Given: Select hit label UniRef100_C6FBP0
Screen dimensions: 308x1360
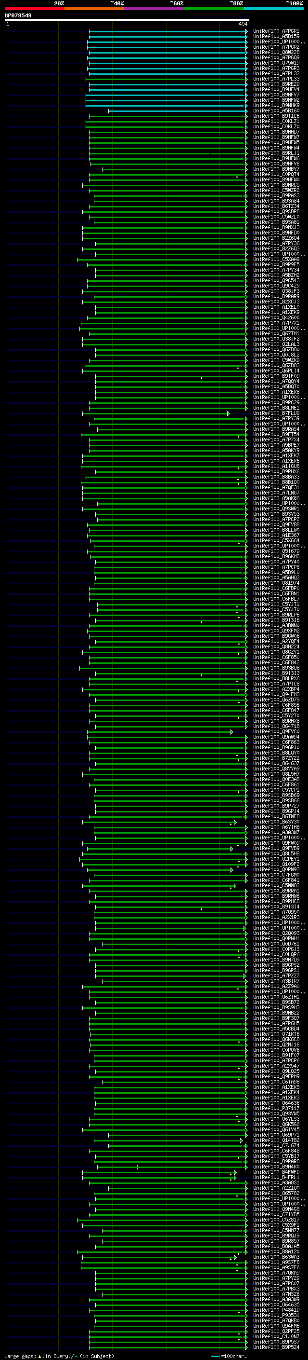Looking at the screenshot, I should point(276,588).
